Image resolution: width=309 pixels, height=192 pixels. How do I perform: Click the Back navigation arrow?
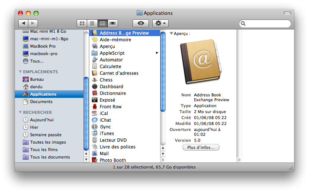coord(23,23)
